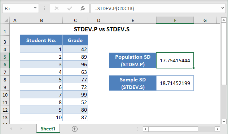Select row 4 header
228x134 pixels.
[5, 49]
